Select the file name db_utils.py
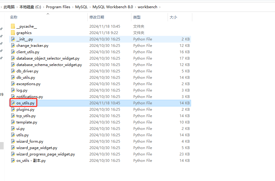 (26, 78)
